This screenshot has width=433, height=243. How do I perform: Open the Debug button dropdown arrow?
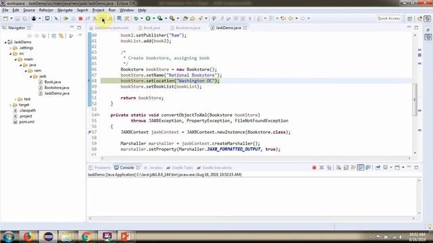coord(141,18)
